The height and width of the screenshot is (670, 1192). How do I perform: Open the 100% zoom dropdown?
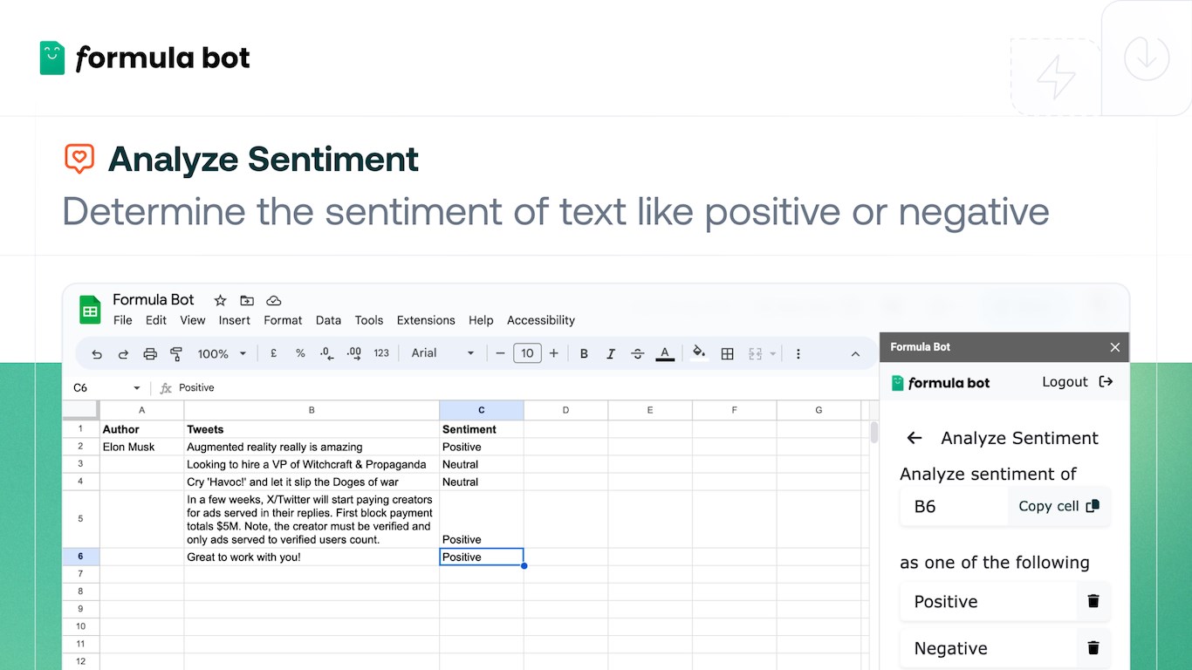[222, 354]
